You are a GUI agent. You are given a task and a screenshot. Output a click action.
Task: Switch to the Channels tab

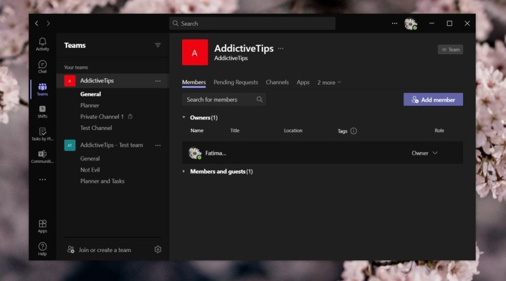277,83
